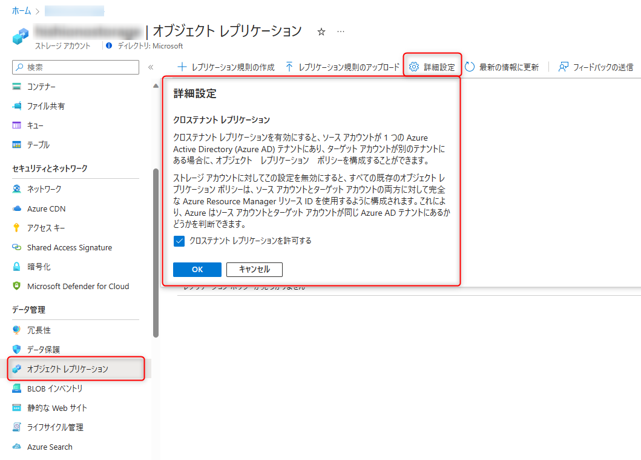Open Microsoft Defender for Cloud shield icon
This screenshot has width=641, height=460.
(16, 285)
